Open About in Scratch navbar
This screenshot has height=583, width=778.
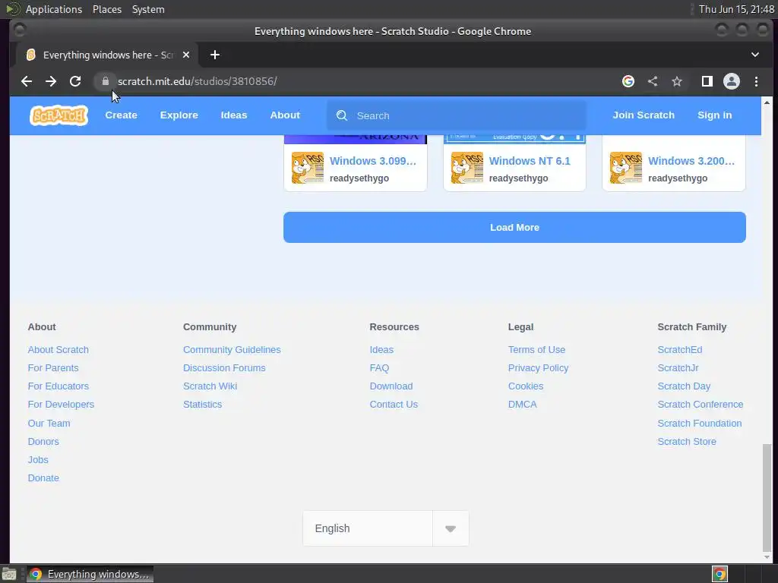click(x=285, y=115)
